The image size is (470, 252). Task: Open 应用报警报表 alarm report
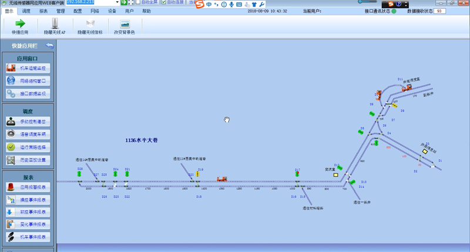pos(29,187)
